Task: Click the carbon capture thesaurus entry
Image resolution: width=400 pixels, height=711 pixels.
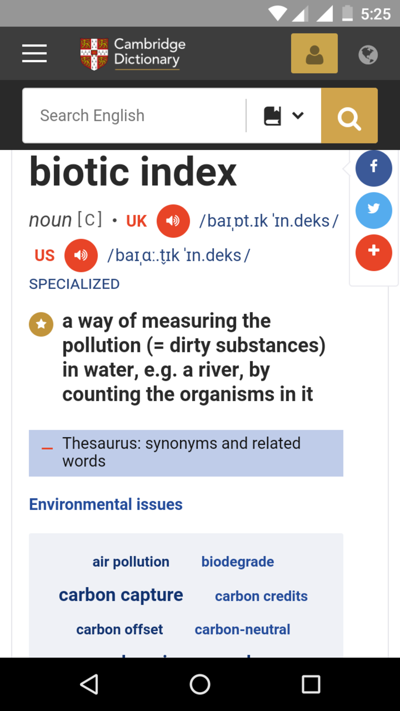Action: [x=120, y=594]
